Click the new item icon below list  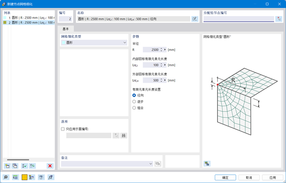click(7, 166)
